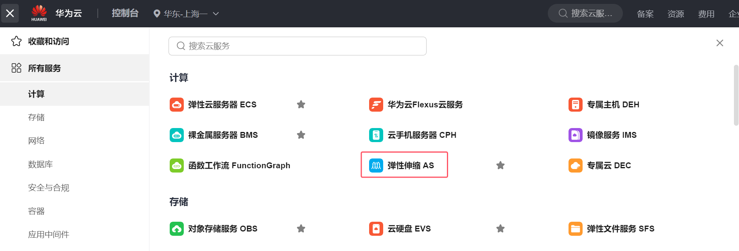739x251 pixels.
Task: Click the ECS service icon
Action: [x=177, y=105]
